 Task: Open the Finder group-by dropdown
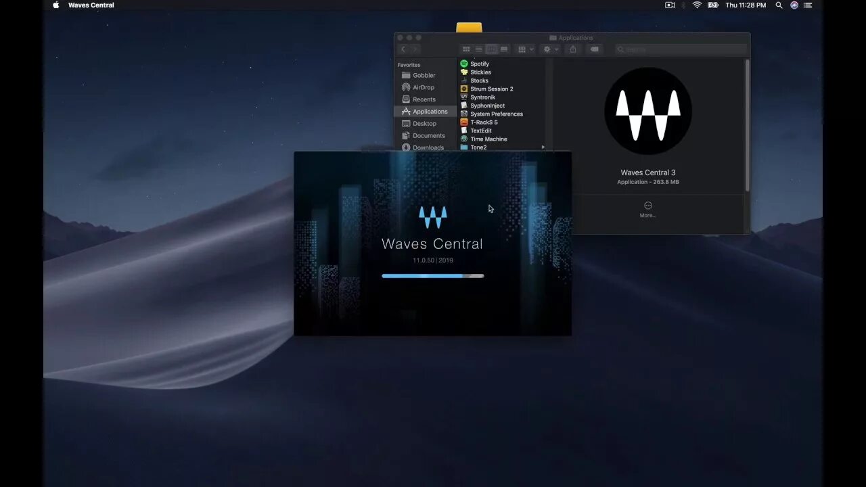click(x=525, y=49)
